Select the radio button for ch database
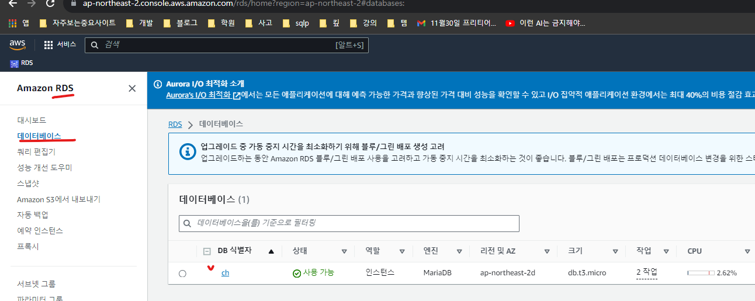Screen dimensions: 755x301 pyautogui.click(x=182, y=274)
